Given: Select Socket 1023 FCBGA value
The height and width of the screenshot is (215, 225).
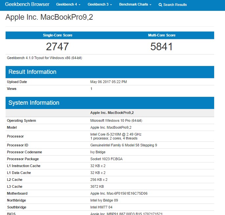Looking at the screenshot, I should [x=106, y=159].
